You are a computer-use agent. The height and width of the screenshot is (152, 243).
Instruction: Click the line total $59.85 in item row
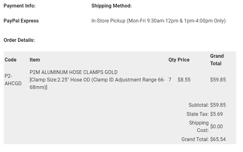pos(218,80)
